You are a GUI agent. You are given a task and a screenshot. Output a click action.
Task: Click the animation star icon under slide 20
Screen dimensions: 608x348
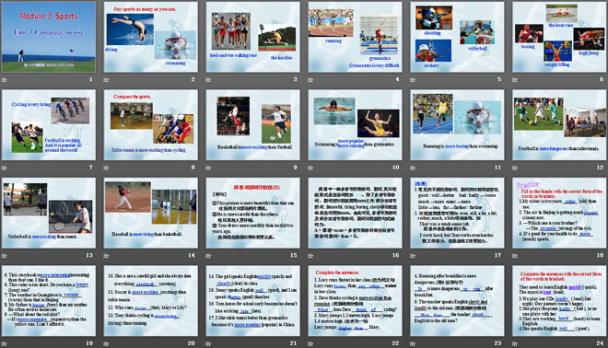(106, 343)
